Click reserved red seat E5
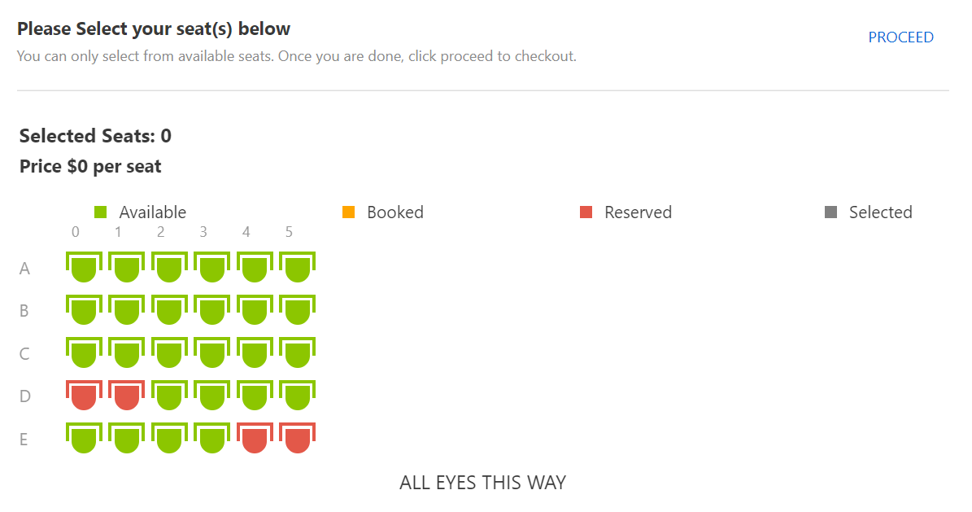 coord(297,438)
